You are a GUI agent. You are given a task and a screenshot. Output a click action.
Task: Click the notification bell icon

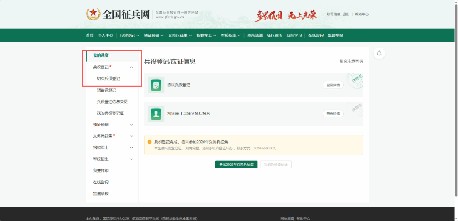tap(379, 53)
